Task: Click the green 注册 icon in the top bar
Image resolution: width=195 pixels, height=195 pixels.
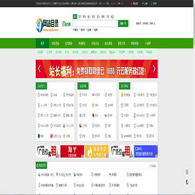Action: pyautogui.click(x=142, y=3)
